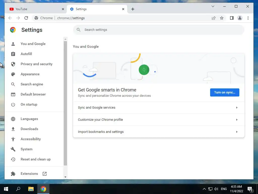Image resolution: width=258 pixels, height=194 pixels.
Task: Click the Turn on sync button
Action: click(224, 92)
